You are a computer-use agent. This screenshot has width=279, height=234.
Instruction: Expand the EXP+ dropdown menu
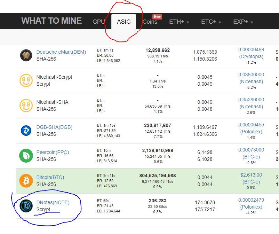pos(243,22)
